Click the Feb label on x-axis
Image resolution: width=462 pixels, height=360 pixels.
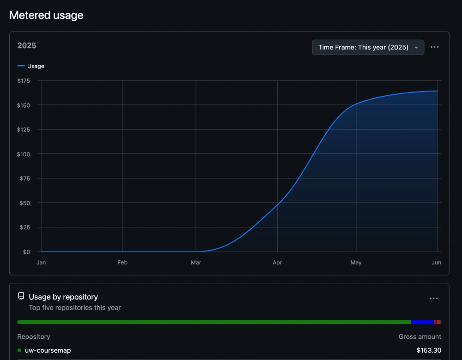pyautogui.click(x=122, y=262)
